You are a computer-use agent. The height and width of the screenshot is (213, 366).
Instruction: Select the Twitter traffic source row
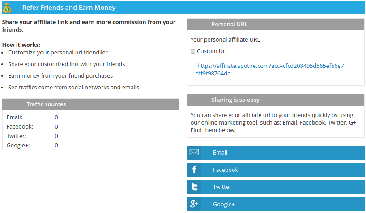point(91,136)
